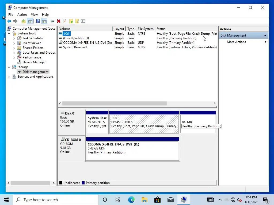Select the Task Scheduler tree node

(x=33, y=38)
